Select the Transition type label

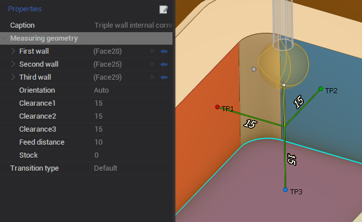(35, 168)
